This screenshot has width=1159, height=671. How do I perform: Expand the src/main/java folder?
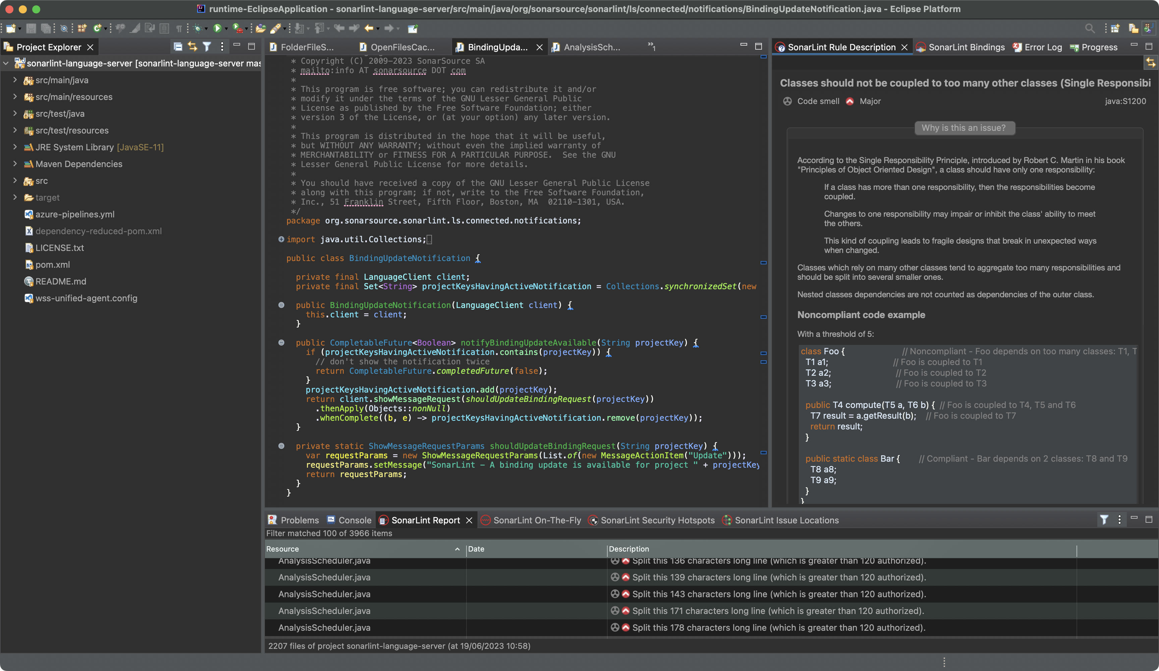pyautogui.click(x=15, y=80)
